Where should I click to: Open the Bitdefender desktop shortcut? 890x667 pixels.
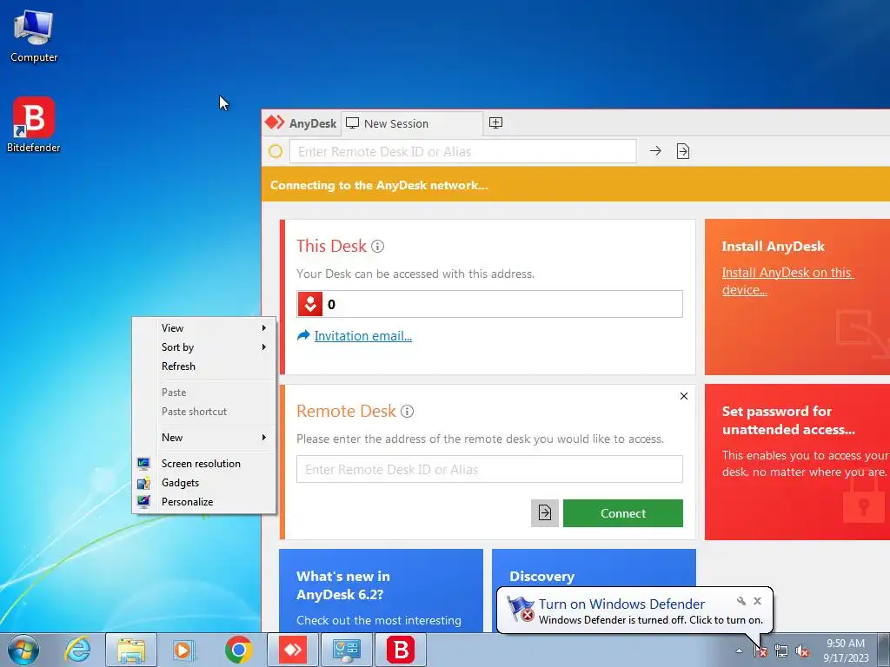tap(34, 124)
